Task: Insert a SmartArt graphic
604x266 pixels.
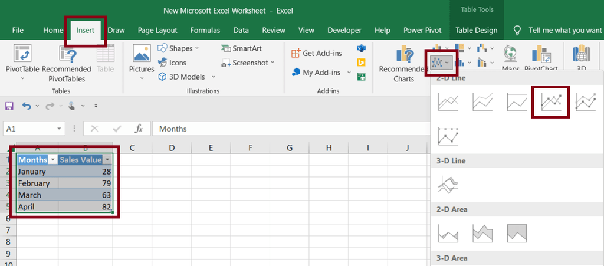Action: (x=241, y=48)
